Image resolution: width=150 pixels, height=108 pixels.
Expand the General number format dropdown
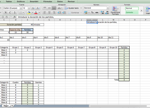(108, 8)
